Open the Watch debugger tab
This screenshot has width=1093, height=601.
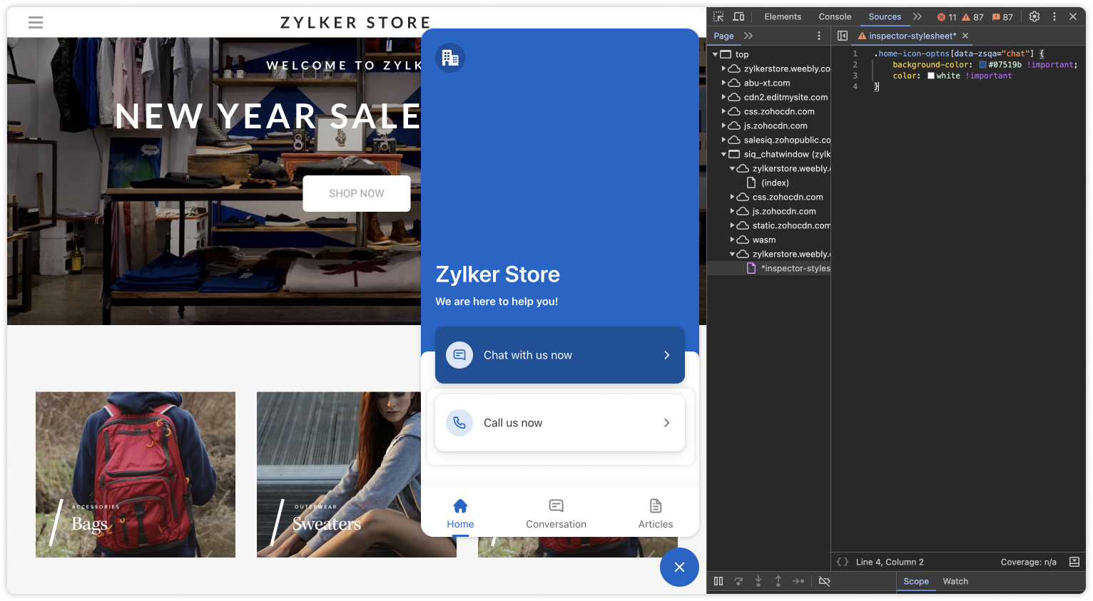coord(955,581)
